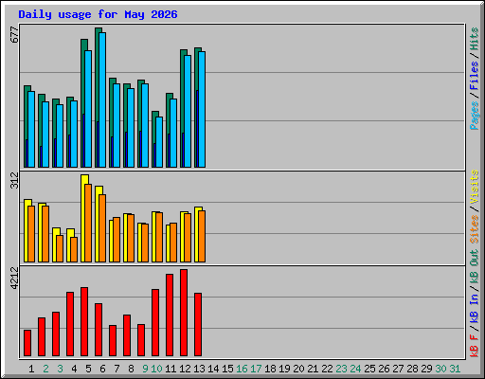Click day 30 on the x-axis
This screenshot has width=485, height=379.
tap(440, 369)
